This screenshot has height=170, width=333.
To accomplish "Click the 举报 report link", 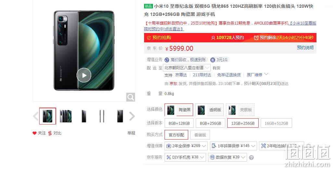I will 131,133.
